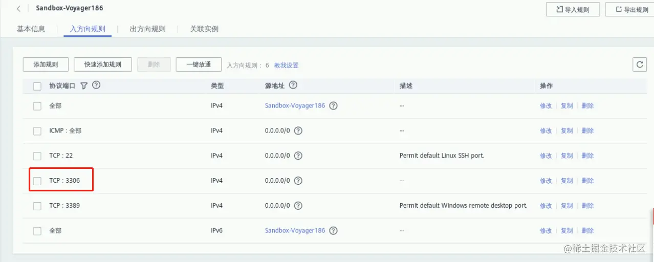Click 删除 for the TCP : 3389 rule
This screenshot has width=654, height=262.
pos(587,206)
